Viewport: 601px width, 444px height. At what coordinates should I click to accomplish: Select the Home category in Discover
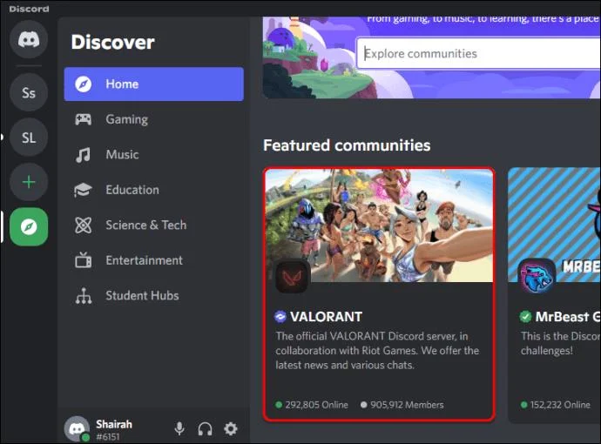coord(153,84)
